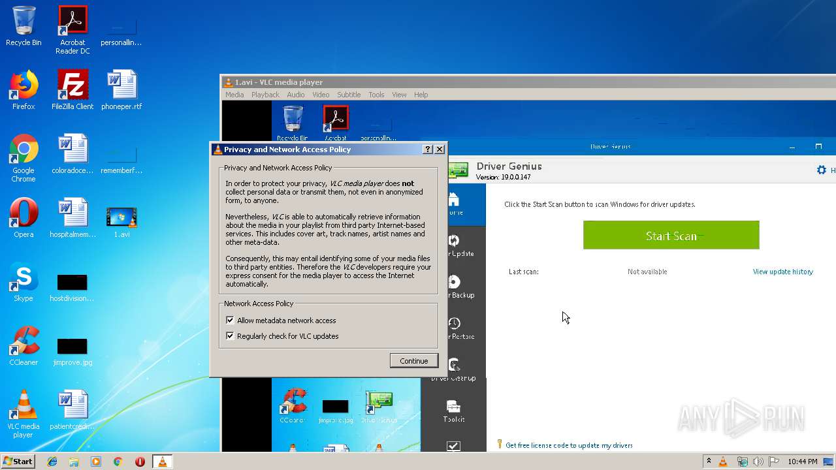Open the Recycle Bin desktop icon
Screen dimensions: 836x470
(x=24, y=26)
